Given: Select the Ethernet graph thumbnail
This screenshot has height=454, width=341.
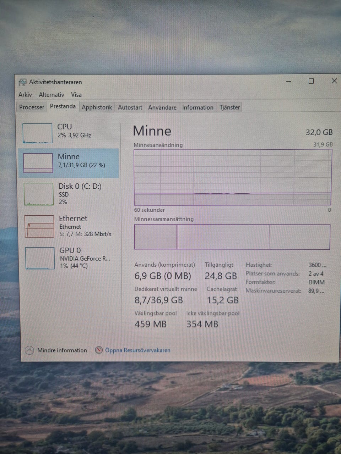Looking at the screenshot, I should 39,226.
